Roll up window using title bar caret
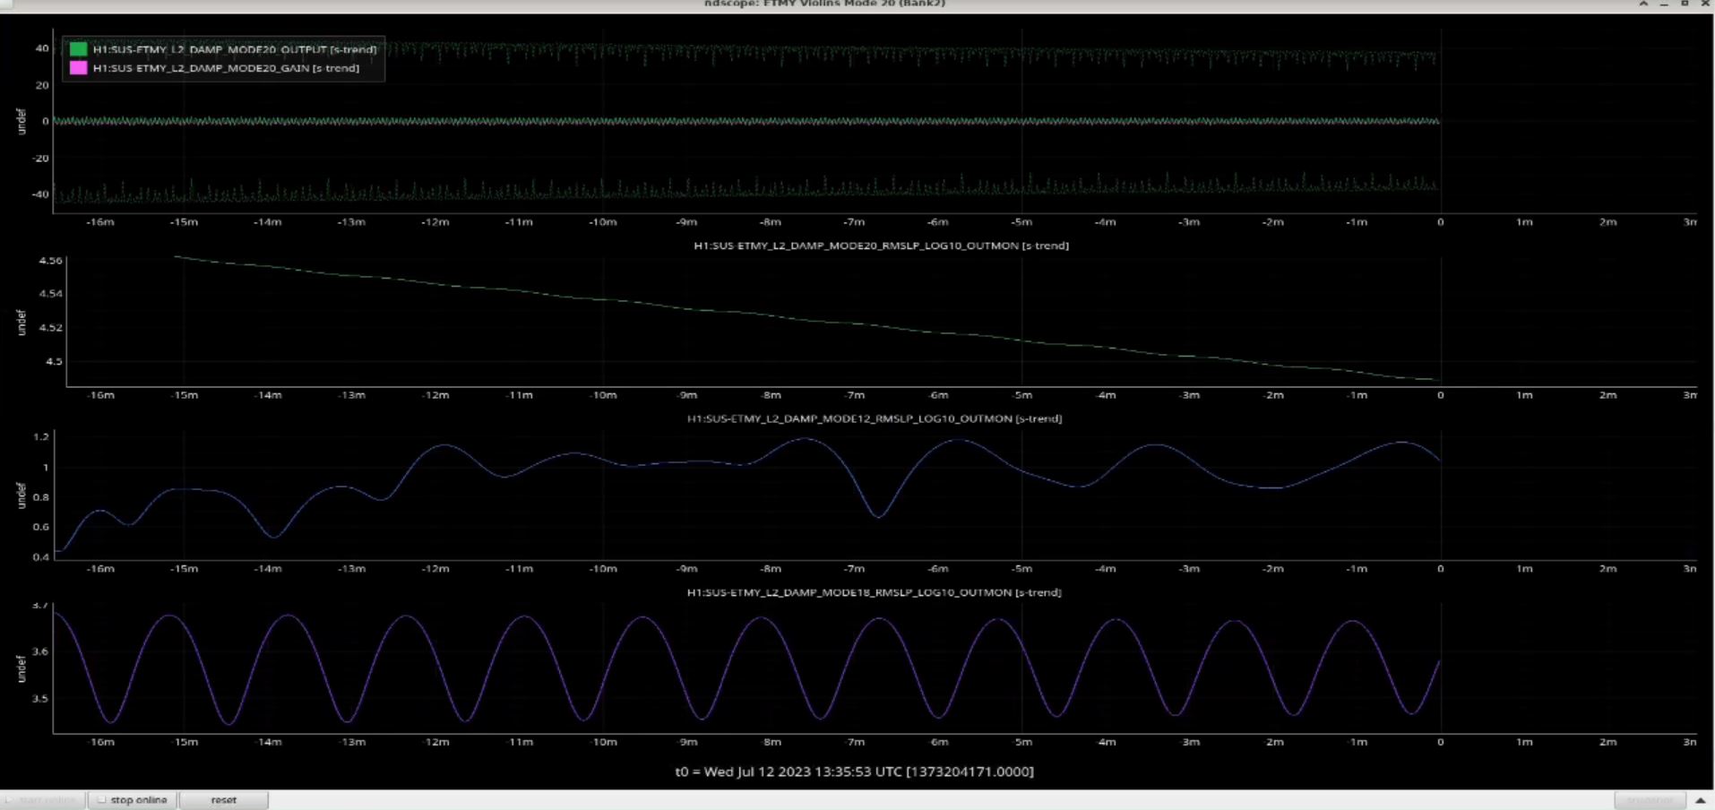The image size is (1715, 810). pos(1643,4)
